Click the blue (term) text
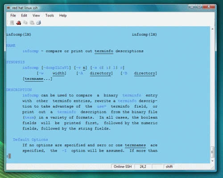Viewport: 223px width, 178px height. coord(29,117)
